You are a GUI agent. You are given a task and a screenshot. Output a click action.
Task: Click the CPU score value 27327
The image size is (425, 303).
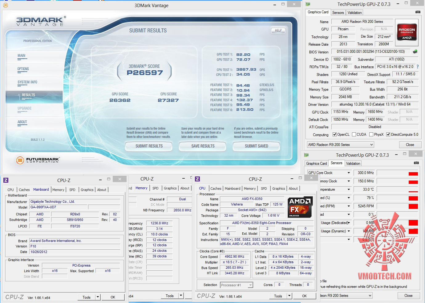[x=168, y=100]
